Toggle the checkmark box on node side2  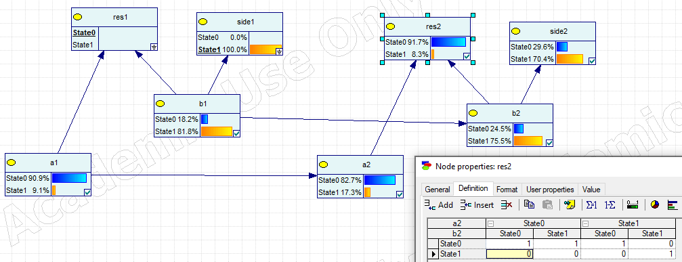pyautogui.click(x=592, y=61)
